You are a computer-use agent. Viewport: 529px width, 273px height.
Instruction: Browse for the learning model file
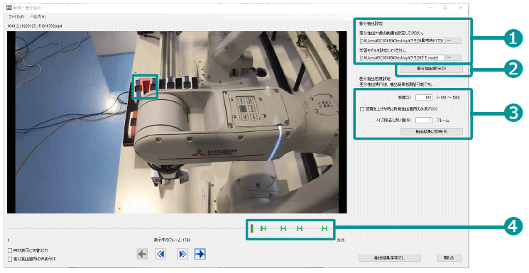click(454, 57)
